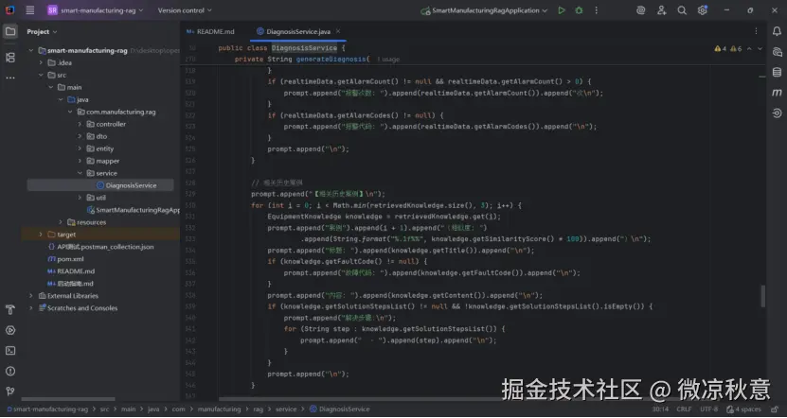787x418 pixels.
Task: Click the '1 usage' inlay hint
Action: pyautogui.click(x=388, y=60)
